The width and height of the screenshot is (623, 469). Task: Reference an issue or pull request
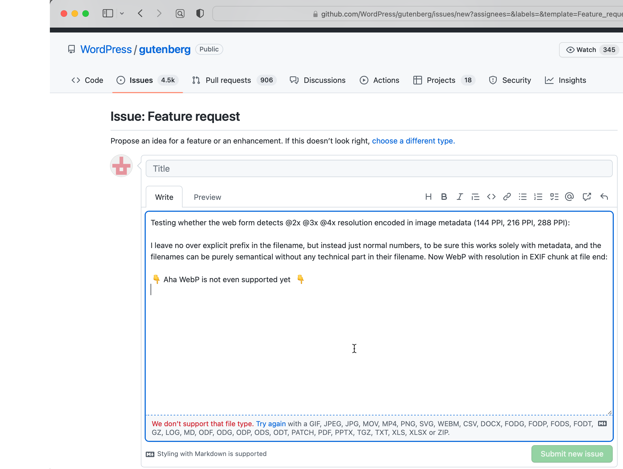tap(587, 197)
